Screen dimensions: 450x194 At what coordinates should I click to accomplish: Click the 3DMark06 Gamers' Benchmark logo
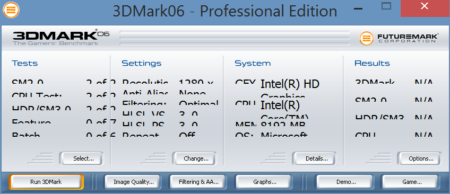(x=61, y=37)
